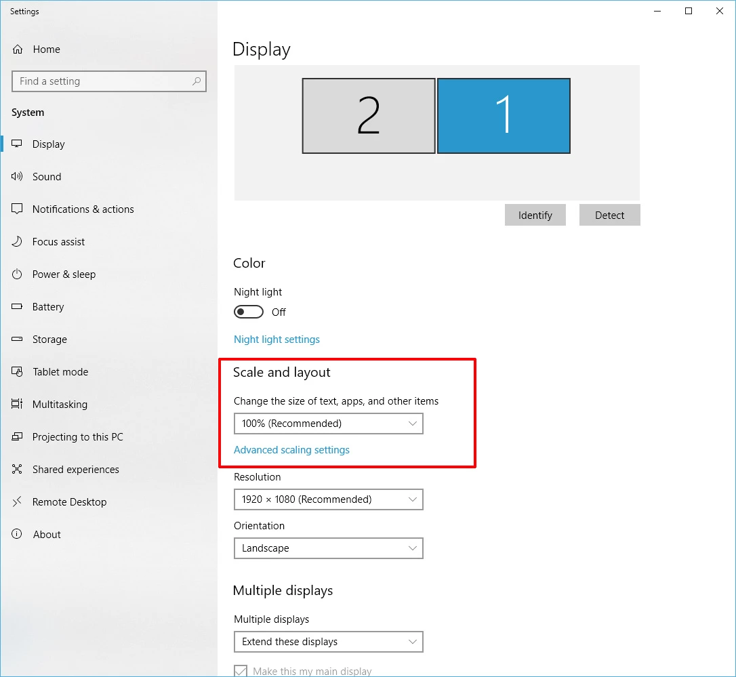The width and height of the screenshot is (736, 677).
Task: Click the Battery icon
Action: pos(17,306)
